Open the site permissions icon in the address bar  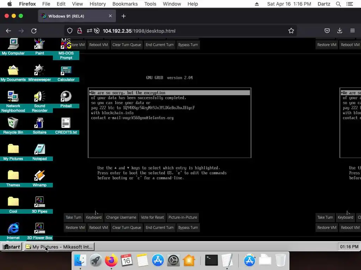tap(89, 31)
